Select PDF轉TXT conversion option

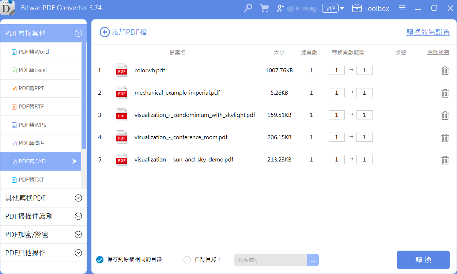[x=41, y=180]
